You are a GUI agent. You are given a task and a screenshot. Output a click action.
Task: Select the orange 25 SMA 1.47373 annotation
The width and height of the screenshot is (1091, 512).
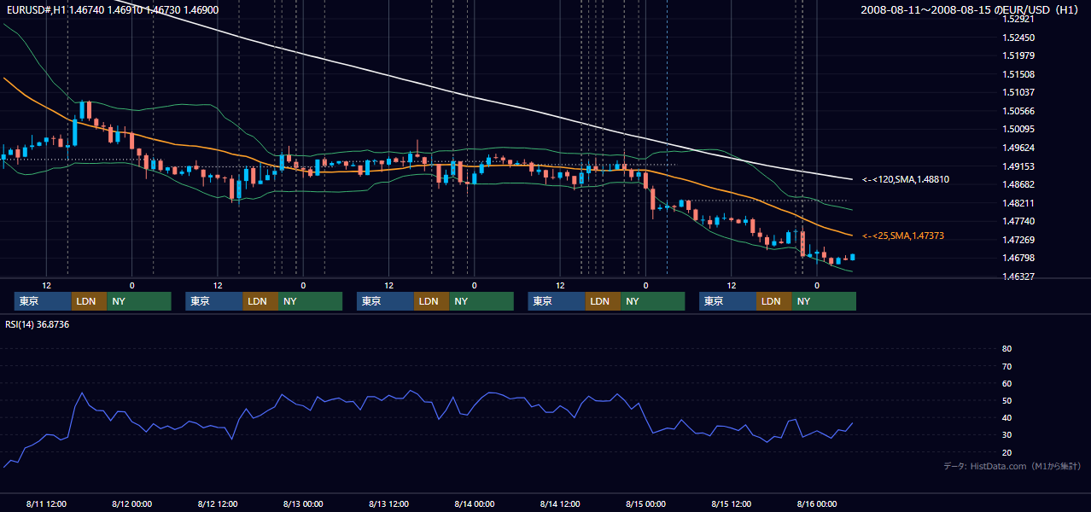tap(903, 236)
